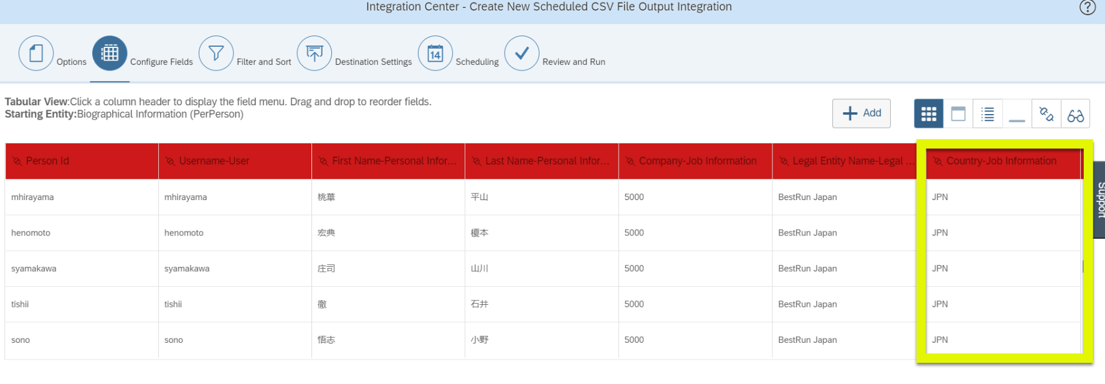This screenshot has height=384, width=1105.
Task: Click company 5000 in the henomoto row
Action: click(x=634, y=233)
